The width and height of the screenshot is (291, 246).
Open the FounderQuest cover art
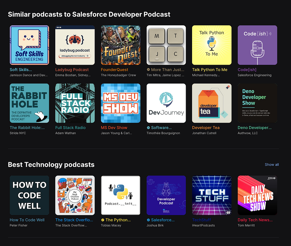121,45
